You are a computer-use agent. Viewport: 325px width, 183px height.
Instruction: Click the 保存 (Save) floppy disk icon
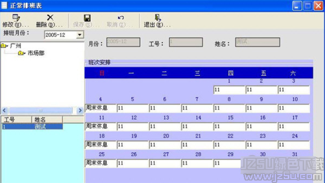pos(87,18)
